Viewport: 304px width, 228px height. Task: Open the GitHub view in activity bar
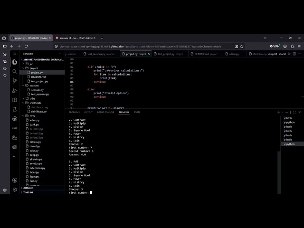pos(15,119)
